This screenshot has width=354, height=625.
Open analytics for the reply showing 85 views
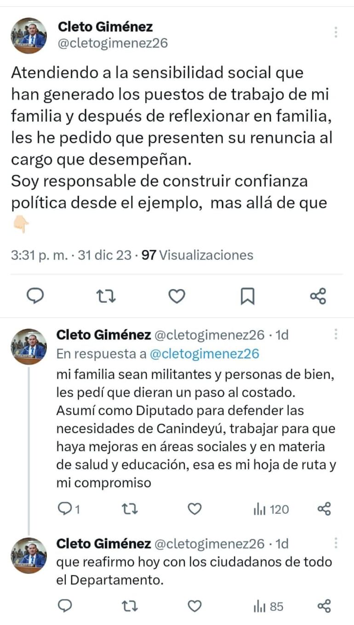[x=269, y=607]
